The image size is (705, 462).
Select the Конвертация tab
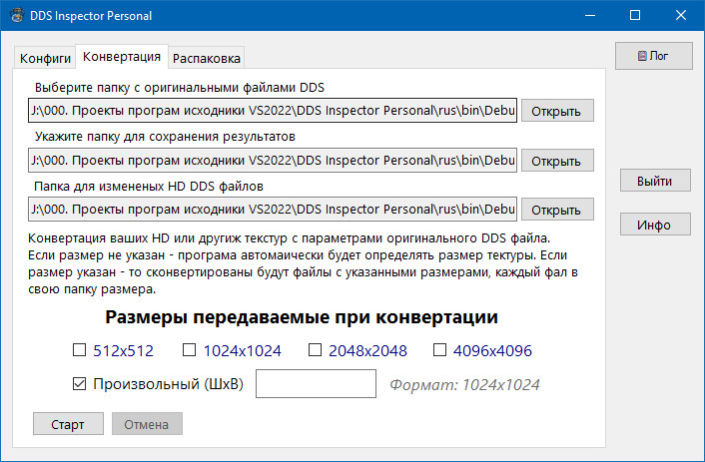(x=121, y=56)
